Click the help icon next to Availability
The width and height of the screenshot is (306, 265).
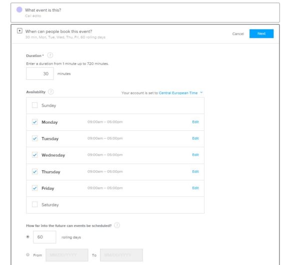click(x=51, y=92)
